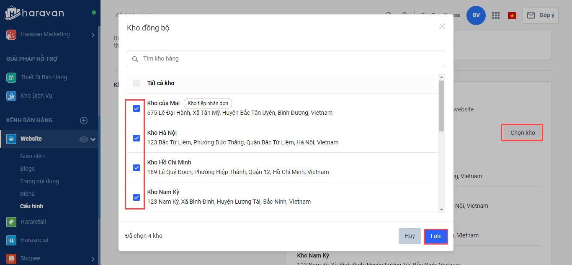Click the BV user avatar
This screenshot has height=265, width=572.
click(476, 15)
